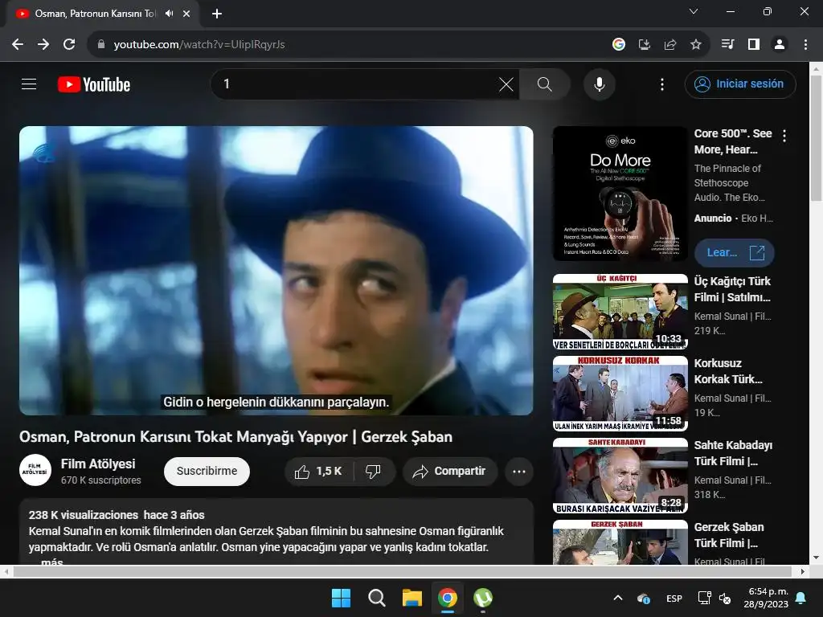Click the magnifier search button
The height and width of the screenshot is (617, 823).
tap(544, 84)
